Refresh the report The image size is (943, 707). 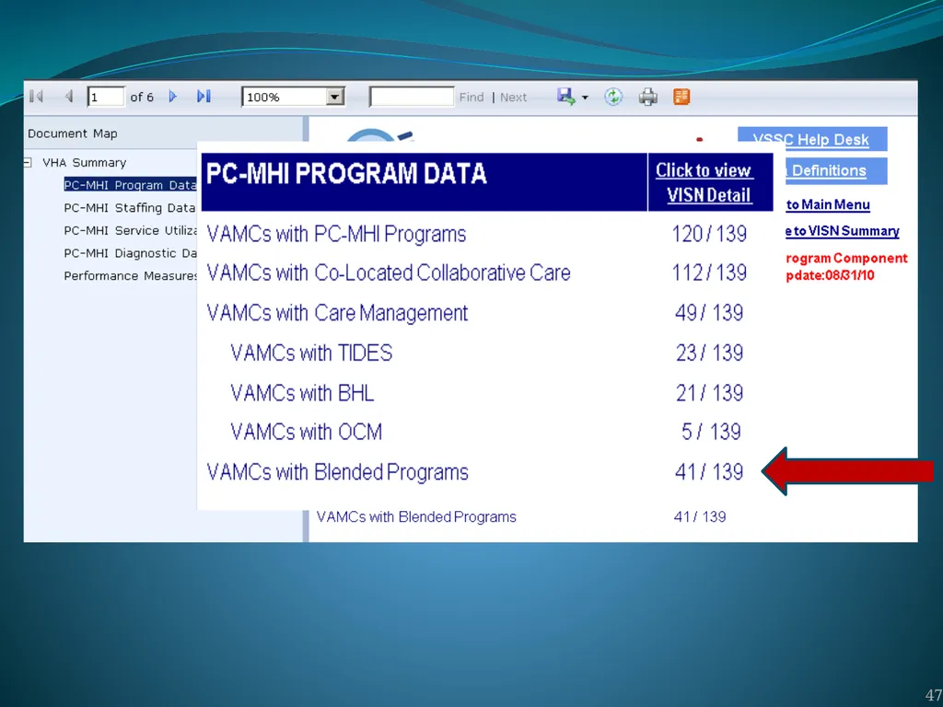pyautogui.click(x=613, y=96)
